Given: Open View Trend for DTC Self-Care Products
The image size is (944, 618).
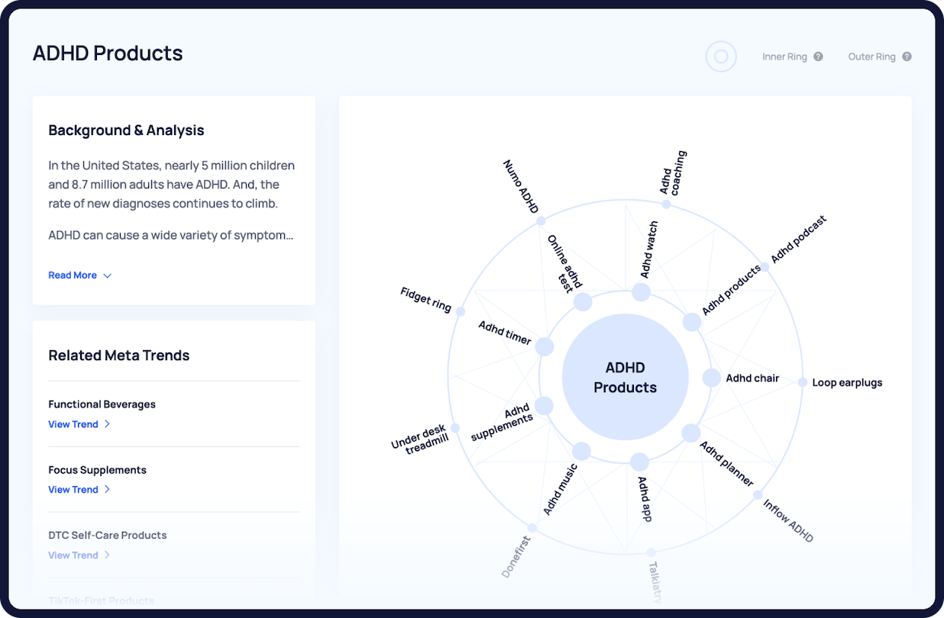Looking at the screenshot, I should [73, 555].
